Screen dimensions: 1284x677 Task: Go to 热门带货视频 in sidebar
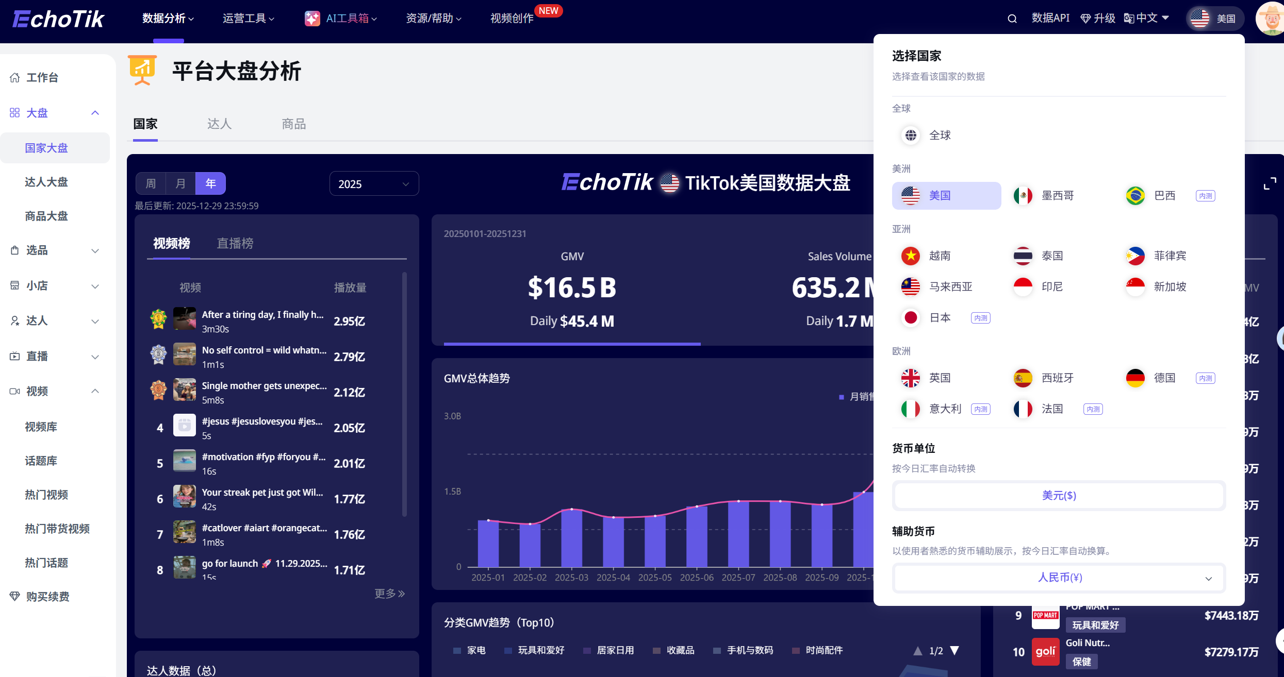[57, 529]
